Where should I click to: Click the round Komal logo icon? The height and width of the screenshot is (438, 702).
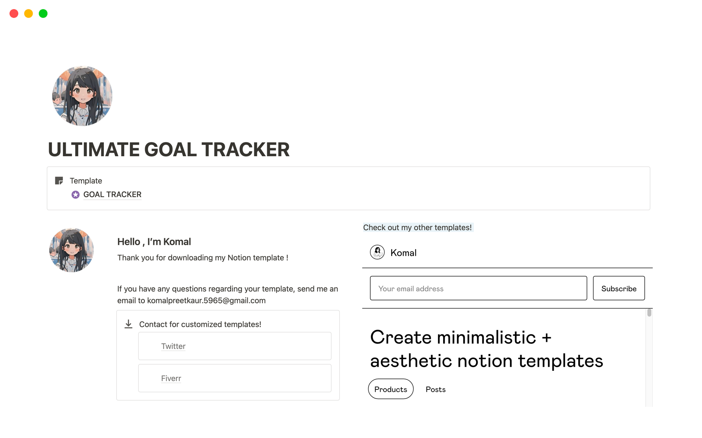pyautogui.click(x=377, y=252)
